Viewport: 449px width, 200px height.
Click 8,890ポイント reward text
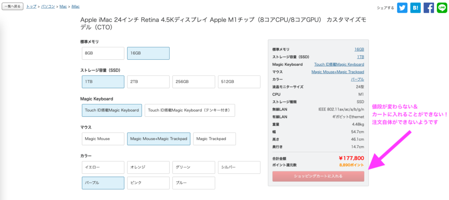[x=352, y=165]
